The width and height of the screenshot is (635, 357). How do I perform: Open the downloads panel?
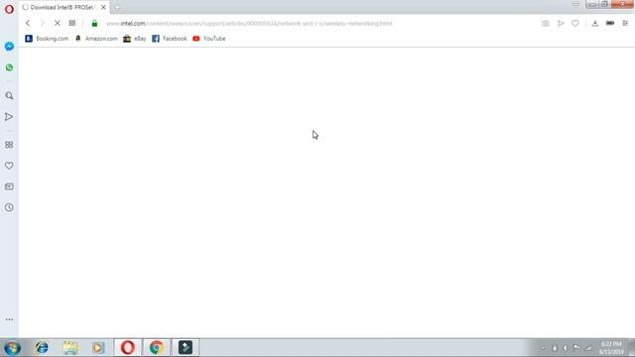coord(595,23)
